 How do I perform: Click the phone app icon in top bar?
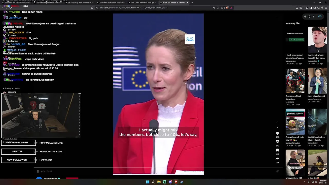tap(309, 16)
